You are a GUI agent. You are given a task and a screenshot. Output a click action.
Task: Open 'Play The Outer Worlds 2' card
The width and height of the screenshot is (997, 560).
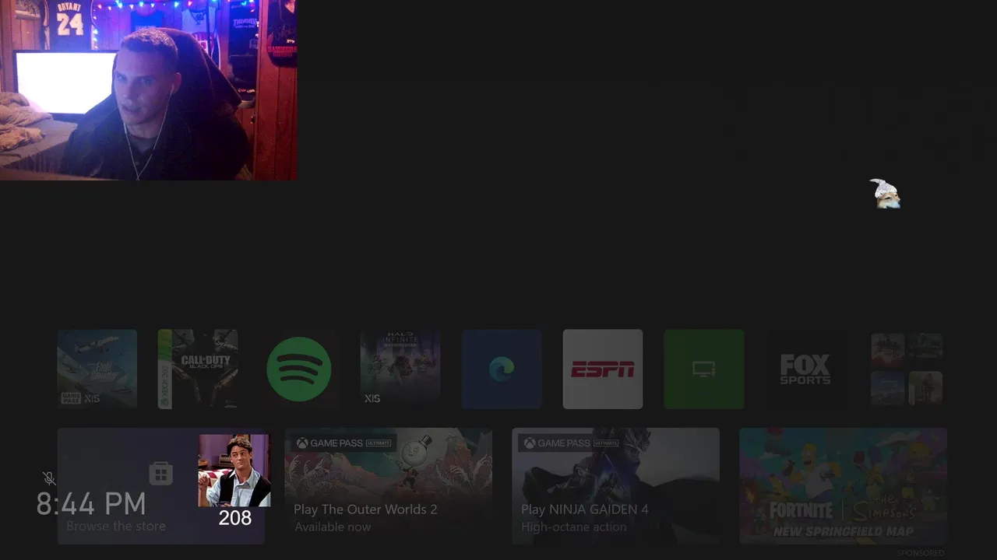coord(388,485)
